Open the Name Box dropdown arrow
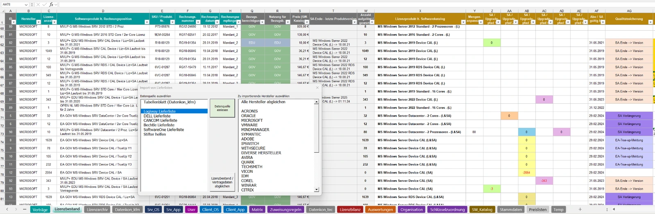The height and width of the screenshot is (214, 655). click(x=26, y=4)
